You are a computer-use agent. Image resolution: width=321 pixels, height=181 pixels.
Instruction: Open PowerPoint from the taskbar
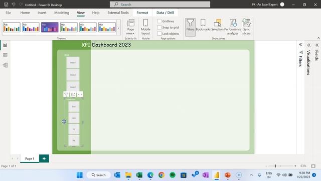click(x=227, y=175)
